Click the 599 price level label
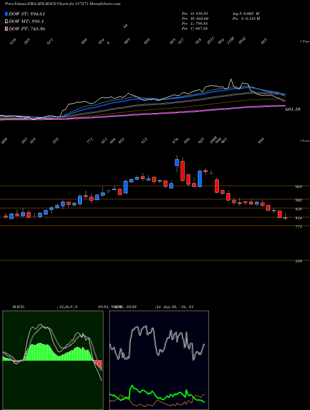The image size is (310, 410). click(x=298, y=261)
